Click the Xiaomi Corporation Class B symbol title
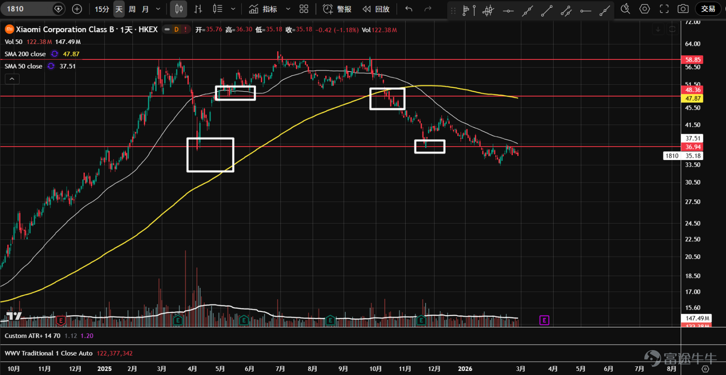This screenshot has width=726, height=375. 87,29
